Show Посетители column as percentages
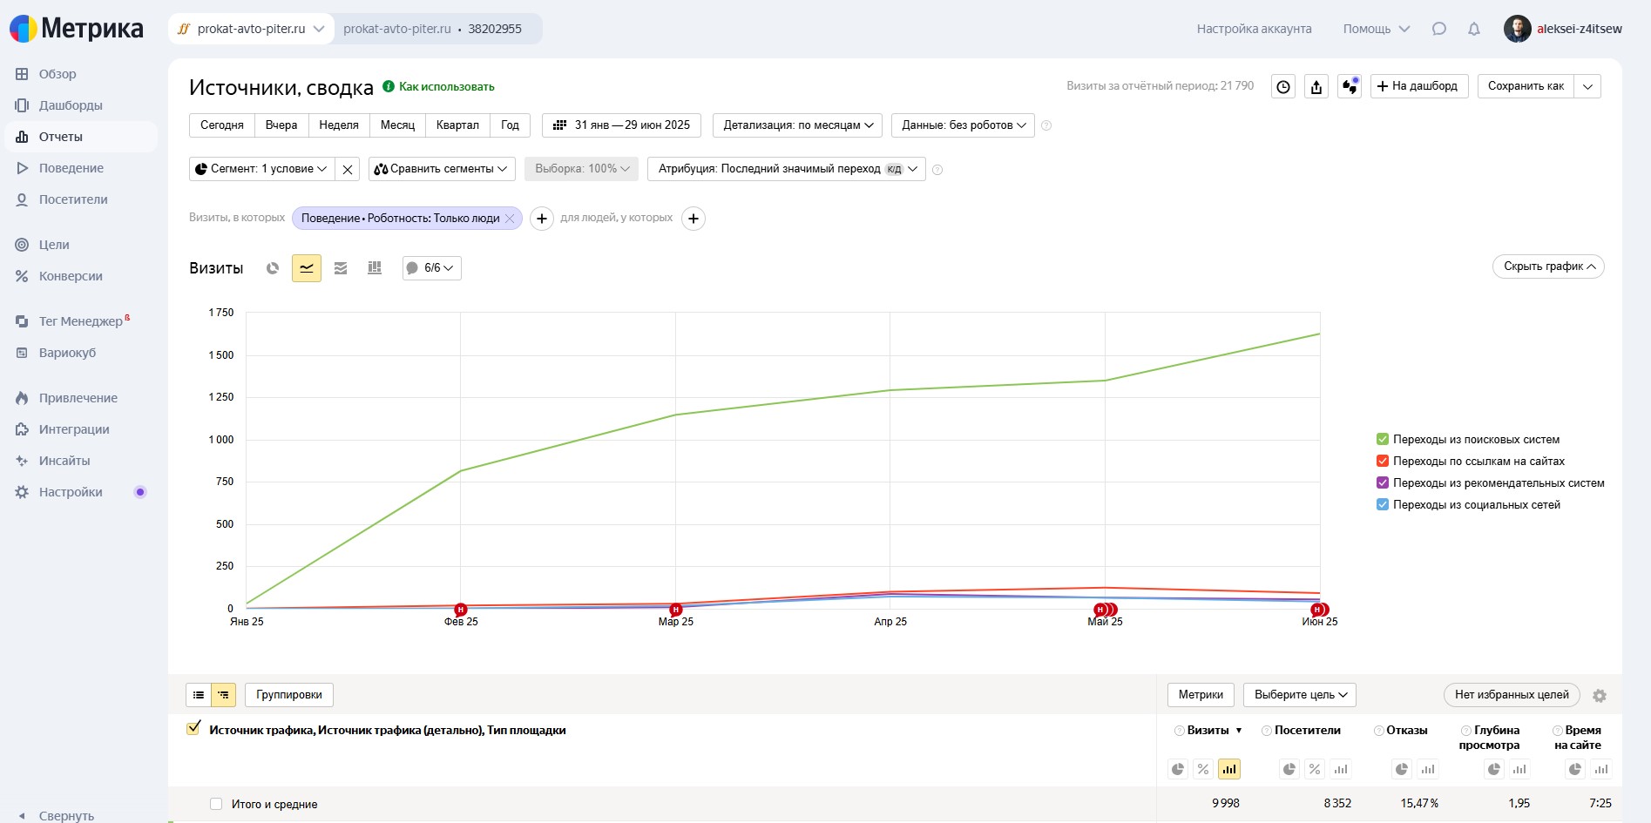The image size is (1651, 823). [1315, 769]
